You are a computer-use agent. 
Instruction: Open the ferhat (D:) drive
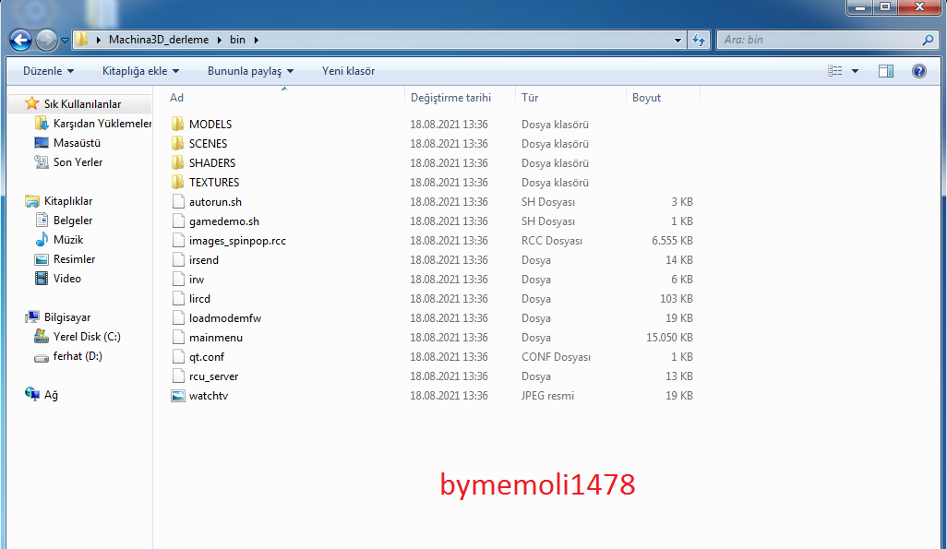[x=78, y=356]
